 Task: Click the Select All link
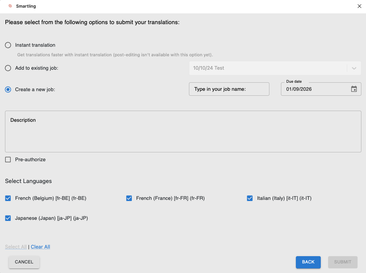(x=16, y=247)
